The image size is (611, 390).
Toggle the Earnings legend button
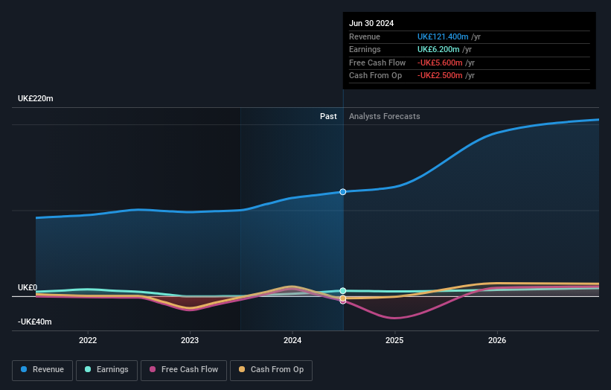click(x=106, y=370)
